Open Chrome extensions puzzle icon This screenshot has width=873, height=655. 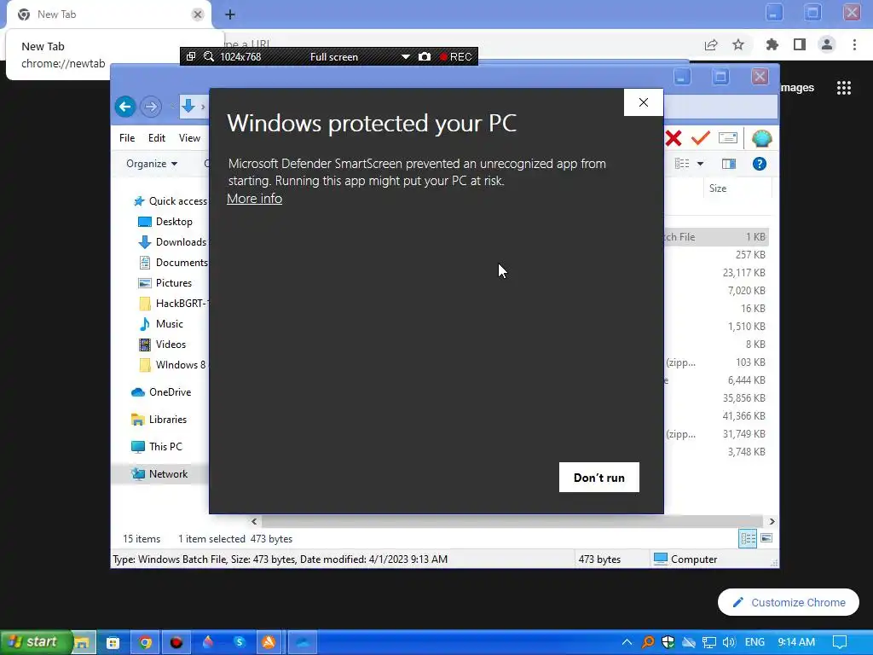(x=772, y=44)
